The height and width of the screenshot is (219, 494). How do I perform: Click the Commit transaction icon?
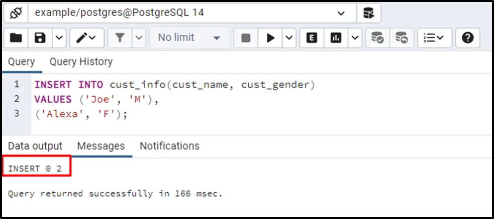click(x=377, y=38)
